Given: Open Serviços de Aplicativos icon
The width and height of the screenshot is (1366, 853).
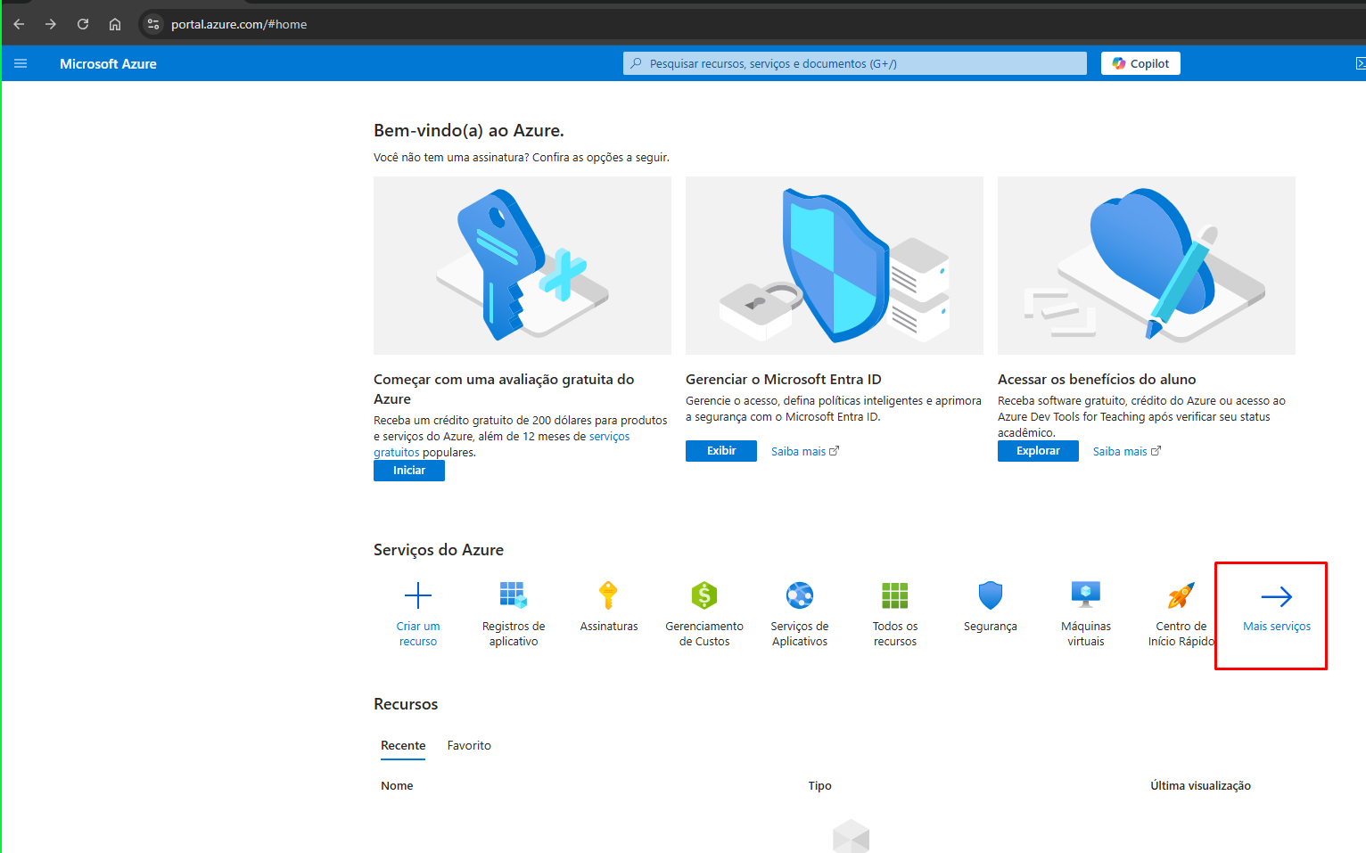Looking at the screenshot, I should [800, 595].
